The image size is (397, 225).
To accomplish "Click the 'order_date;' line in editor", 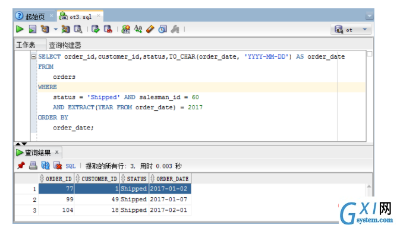I will tap(73, 128).
